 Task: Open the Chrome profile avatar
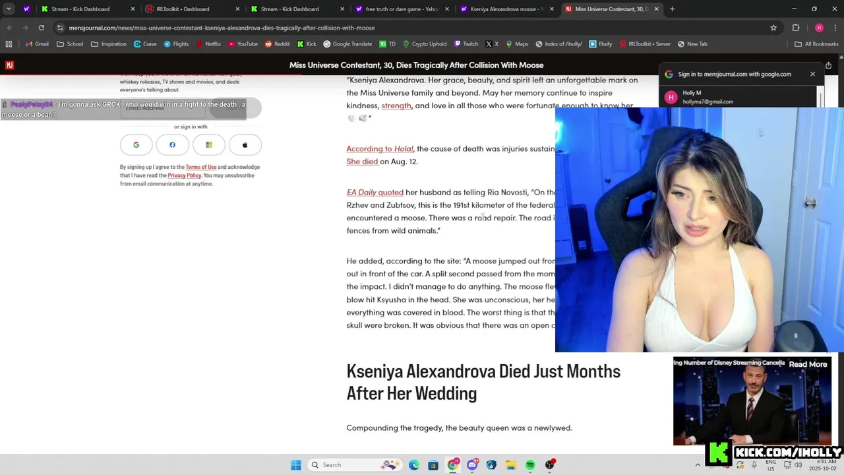click(819, 28)
